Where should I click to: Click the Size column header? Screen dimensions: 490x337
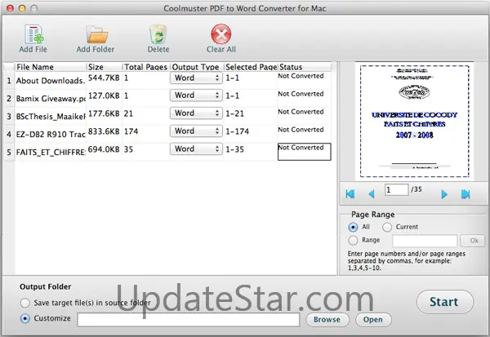(104, 67)
